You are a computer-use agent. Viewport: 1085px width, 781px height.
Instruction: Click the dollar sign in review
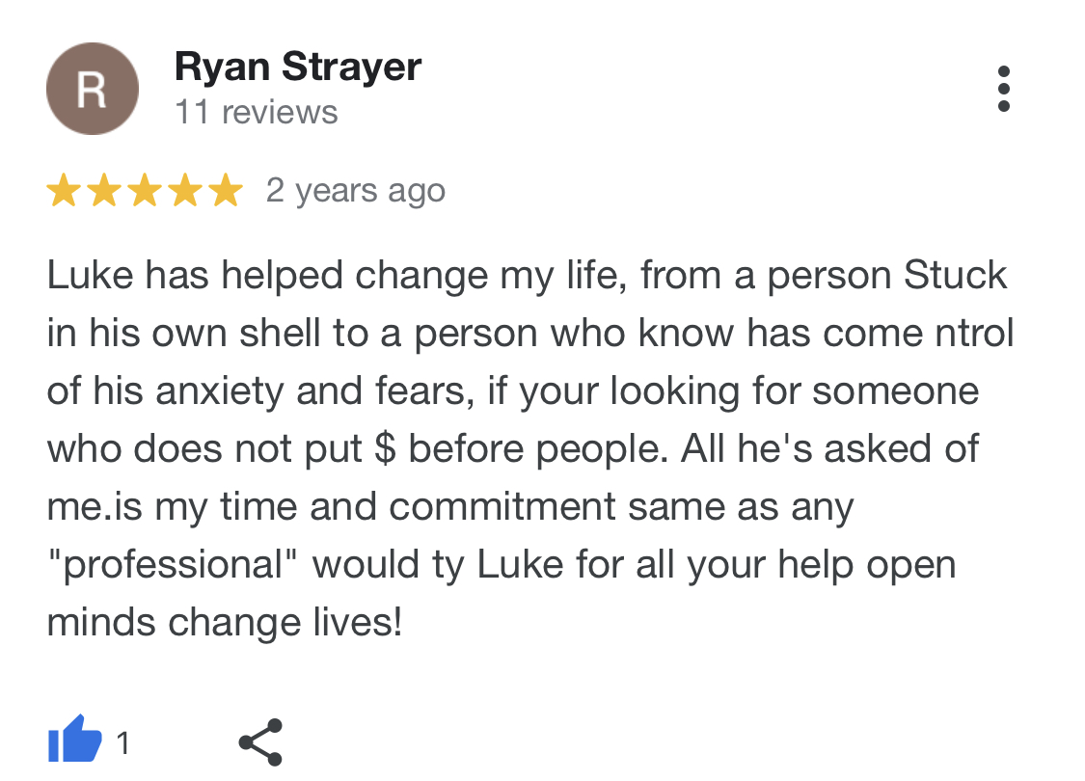386,448
